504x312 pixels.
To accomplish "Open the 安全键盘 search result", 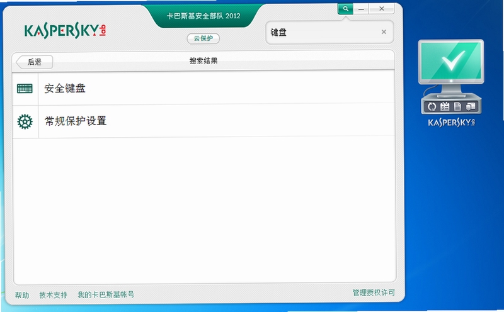I will click(x=203, y=88).
